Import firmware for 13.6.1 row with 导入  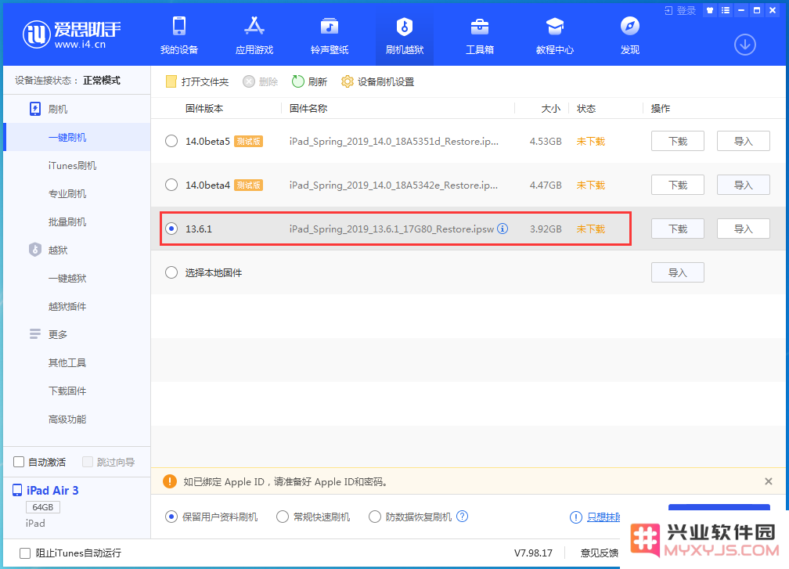pyautogui.click(x=744, y=229)
